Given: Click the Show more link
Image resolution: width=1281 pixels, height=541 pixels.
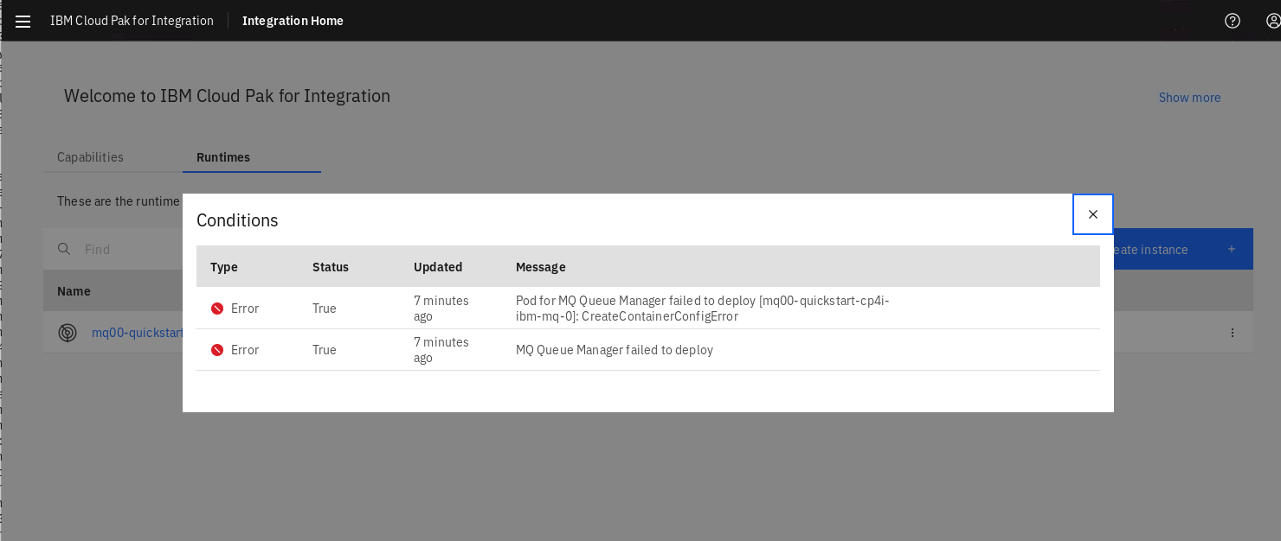Looking at the screenshot, I should click(1189, 98).
